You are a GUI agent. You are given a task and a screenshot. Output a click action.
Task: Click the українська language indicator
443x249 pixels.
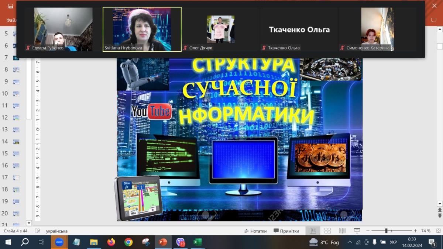pos(56,231)
